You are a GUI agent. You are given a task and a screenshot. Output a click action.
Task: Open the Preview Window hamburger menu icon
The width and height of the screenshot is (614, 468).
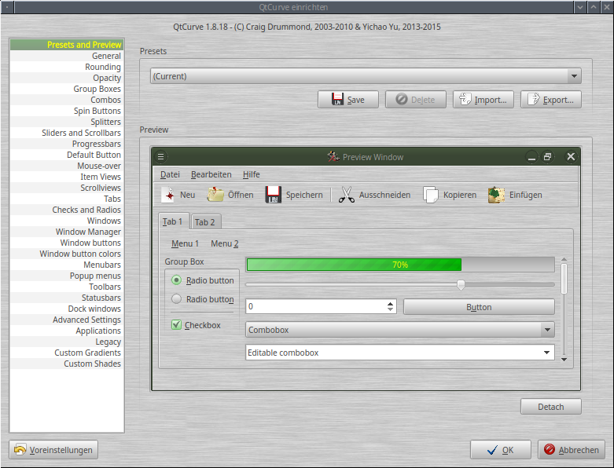point(160,157)
